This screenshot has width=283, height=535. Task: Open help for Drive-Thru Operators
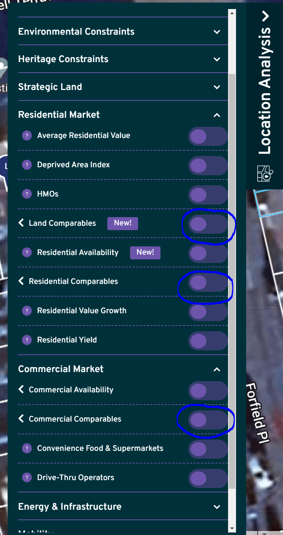27,478
